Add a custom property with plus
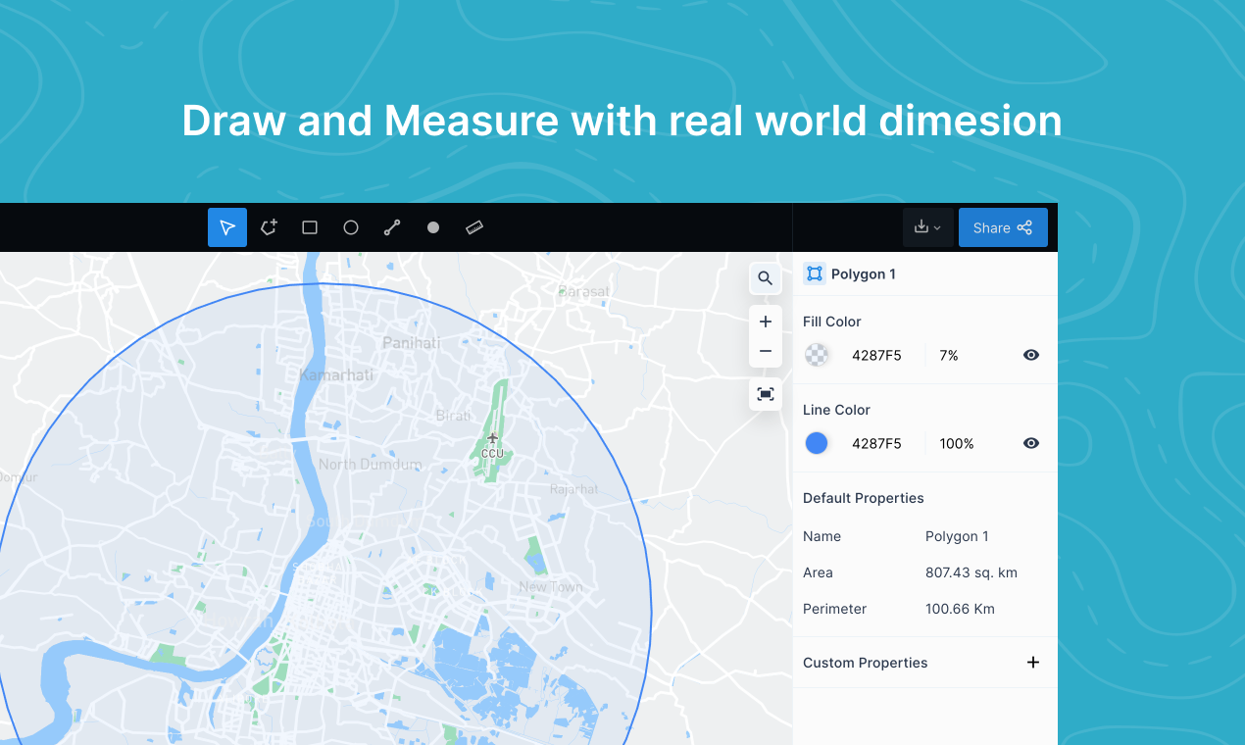1245x745 pixels. pos(1032,663)
